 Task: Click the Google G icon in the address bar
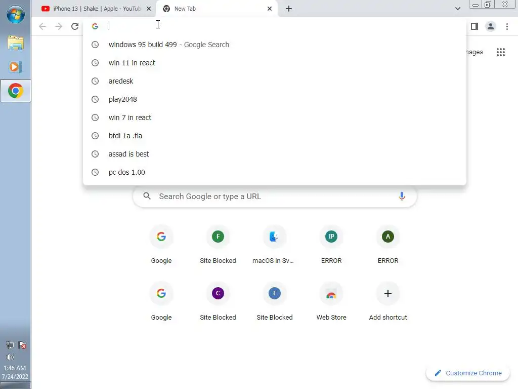(95, 26)
